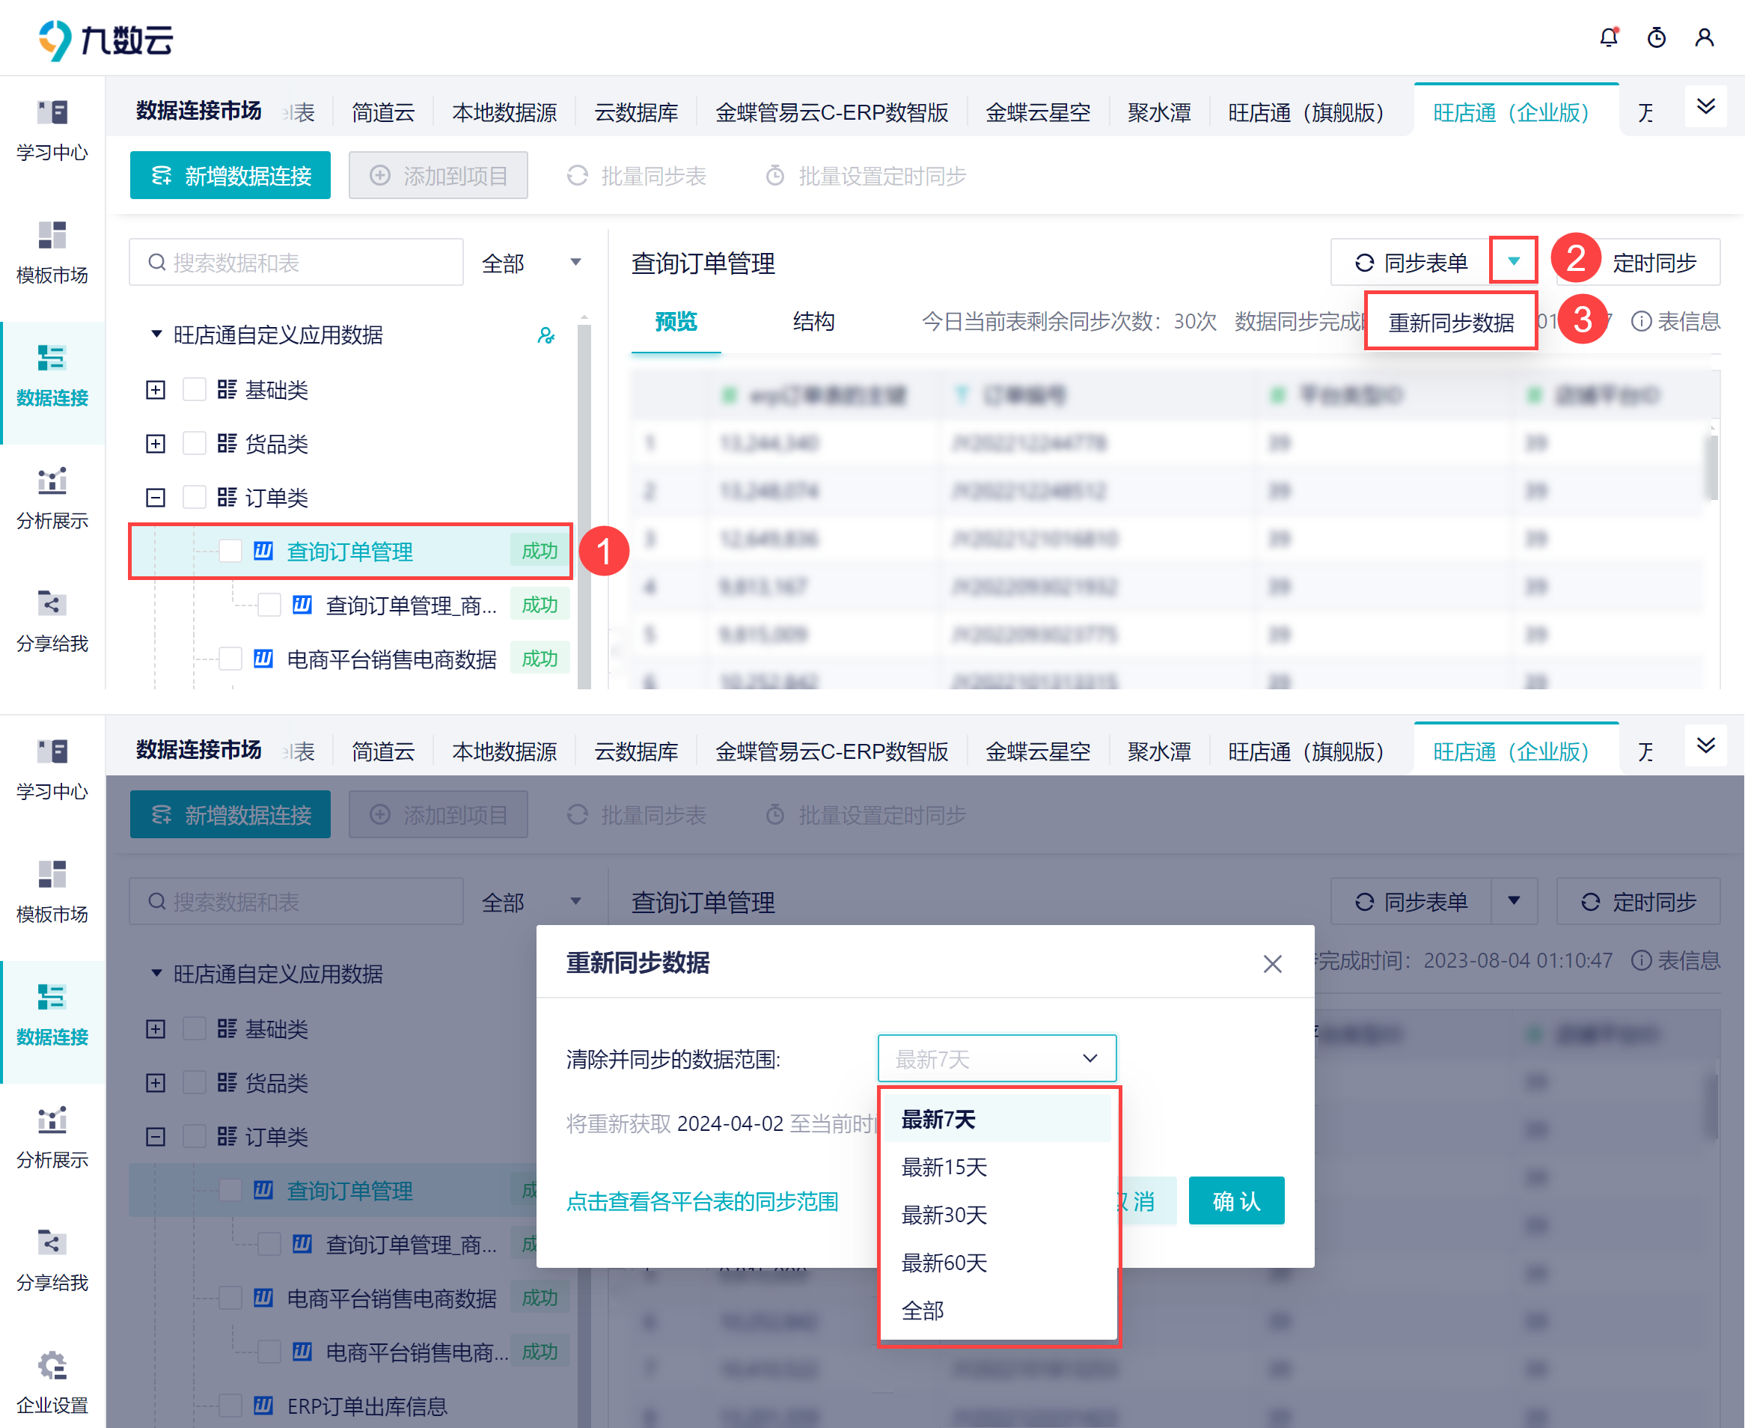This screenshot has height=1428, width=1745.
Task: Click the 确认 button in dialog
Action: (1235, 1201)
